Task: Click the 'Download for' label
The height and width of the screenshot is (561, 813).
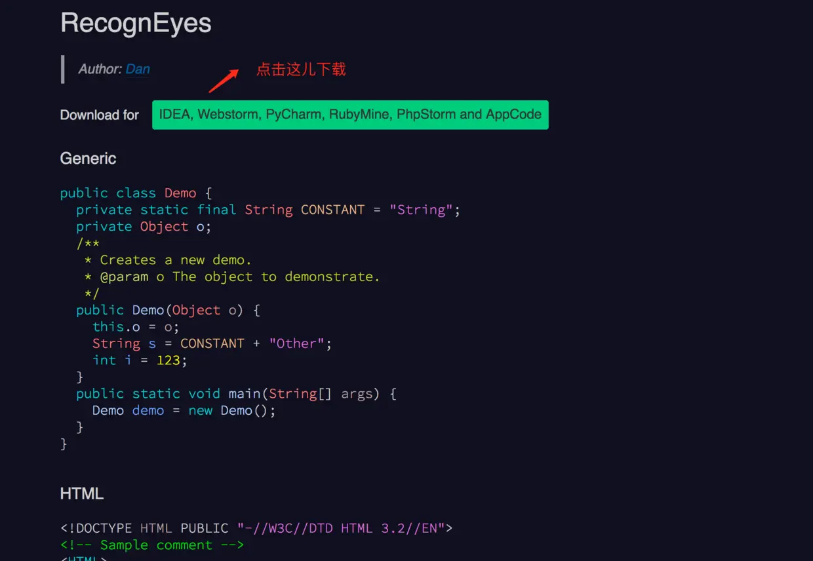Action: pos(100,115)
